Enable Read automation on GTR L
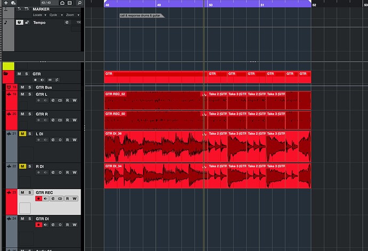The width and height of the screenshot is (368, 251). pos(68,100)
